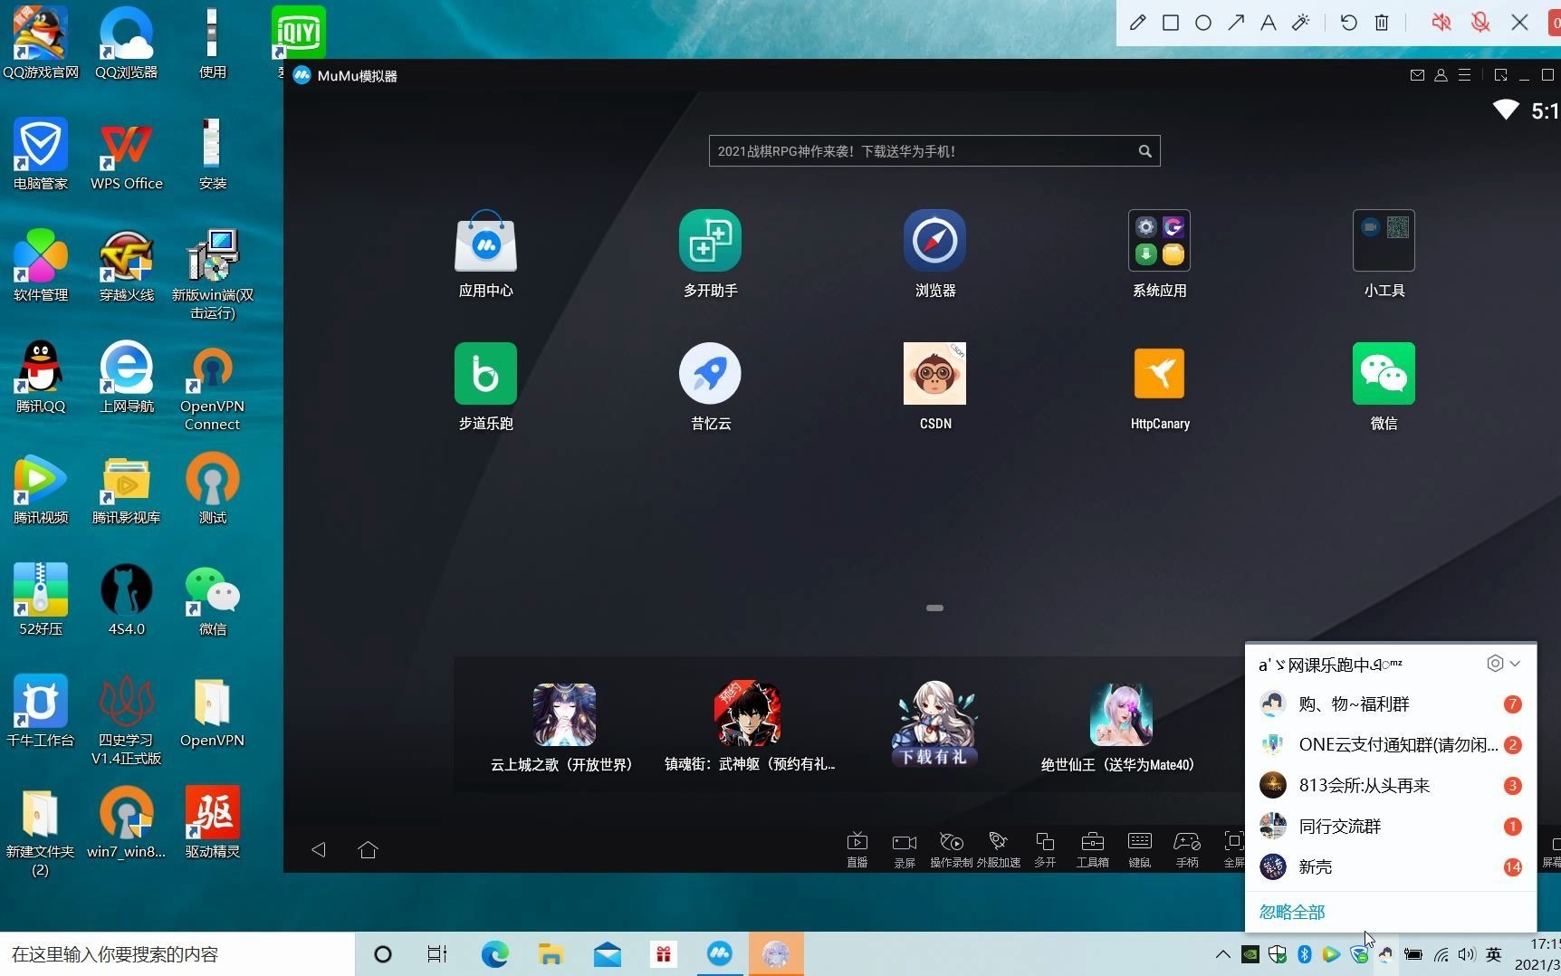Toggle the muted microphone icon in recorder
1561x976 pixels.
click(1480, 23)
